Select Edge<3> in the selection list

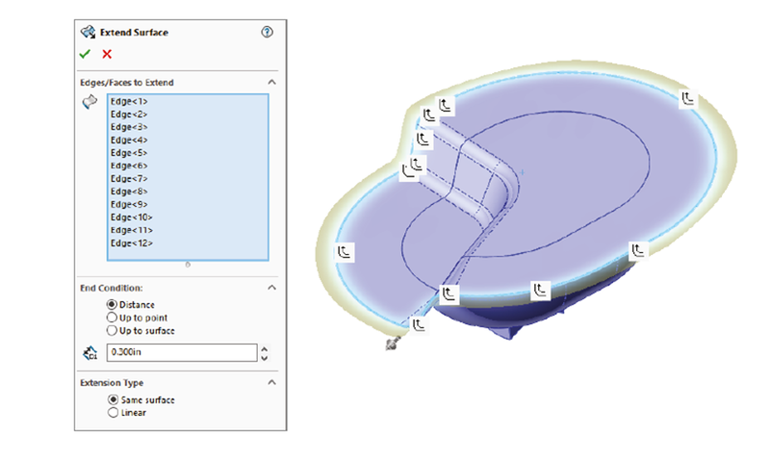coord(129,127)
